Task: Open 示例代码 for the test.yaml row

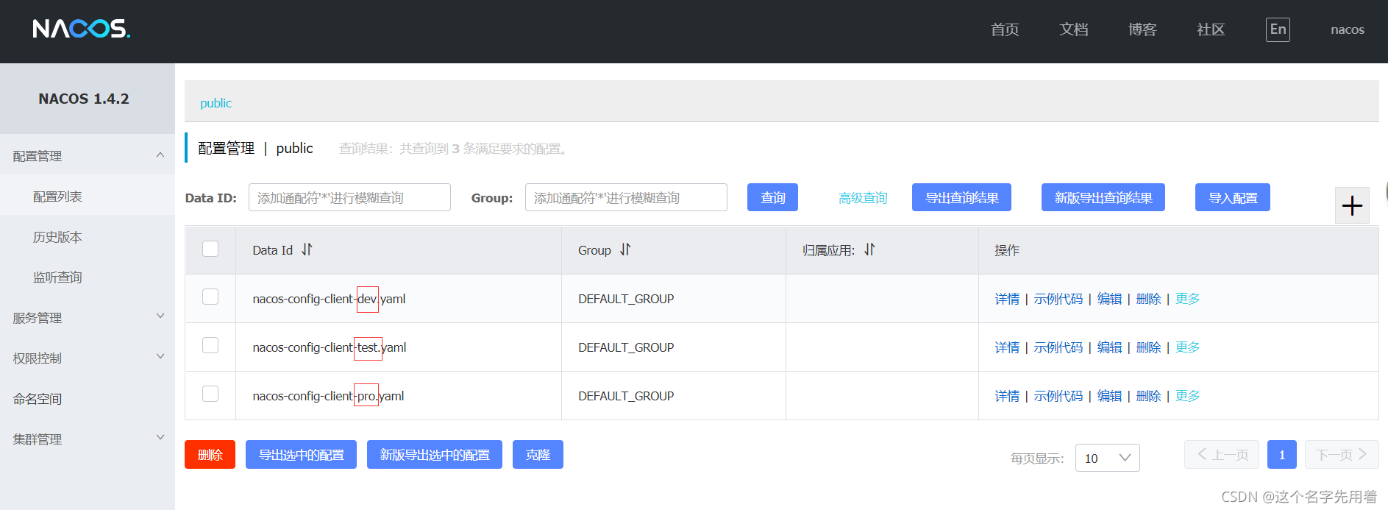Action: (1058, 347)
